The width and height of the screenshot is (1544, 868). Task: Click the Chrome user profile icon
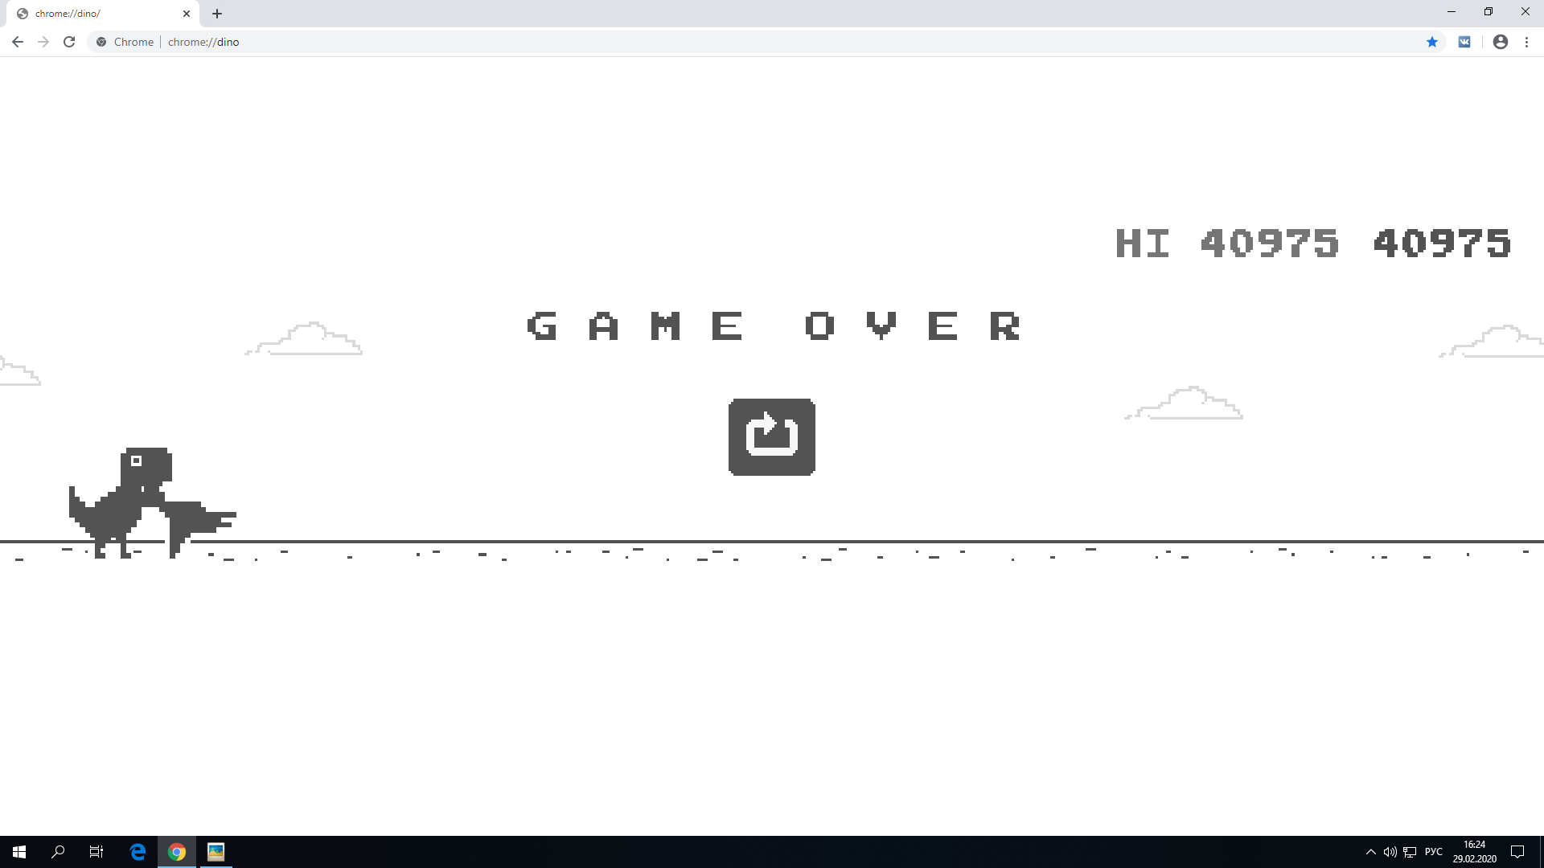tap(1501, 41)
